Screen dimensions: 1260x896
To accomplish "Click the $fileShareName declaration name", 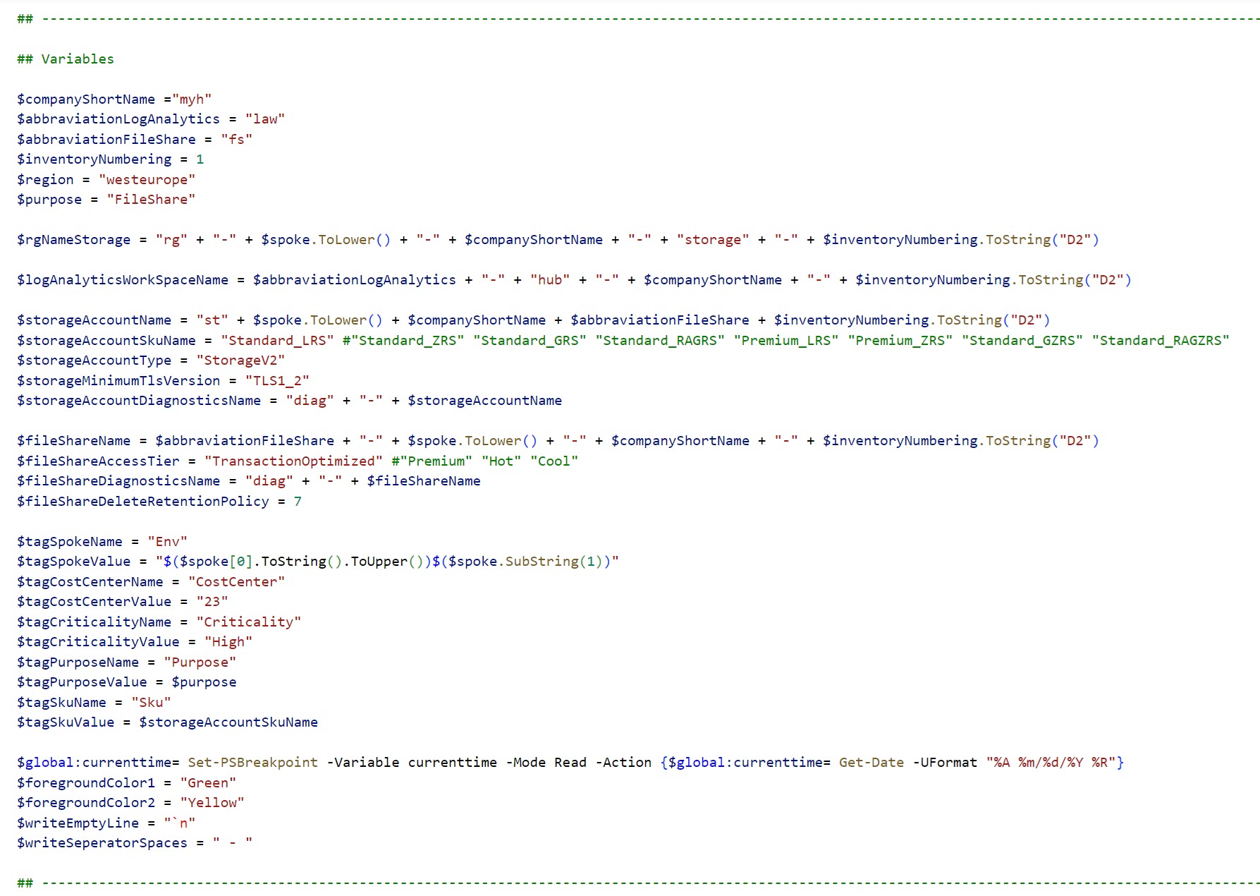I will tap(74, 441).
